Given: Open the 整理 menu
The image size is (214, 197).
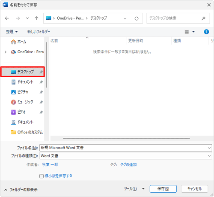Looking at the screenshot, I should [x=12, y=32].
